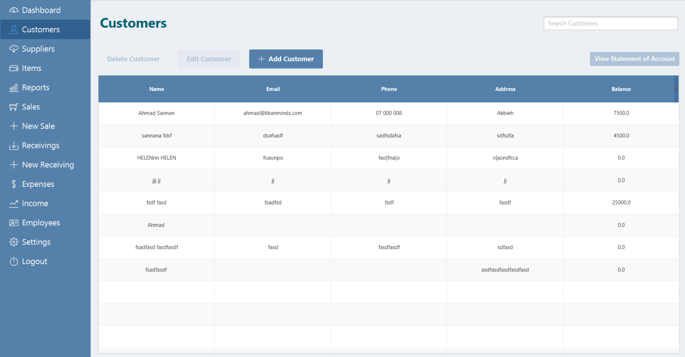
Task: Click View Statement of Account button
Action: [x=634, y=59]
